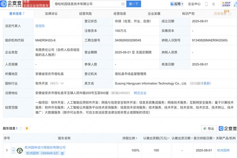Open legal representative 伍恒东 link
The image size is (237, 158).
pyautogui.click(x=40, y=26)
